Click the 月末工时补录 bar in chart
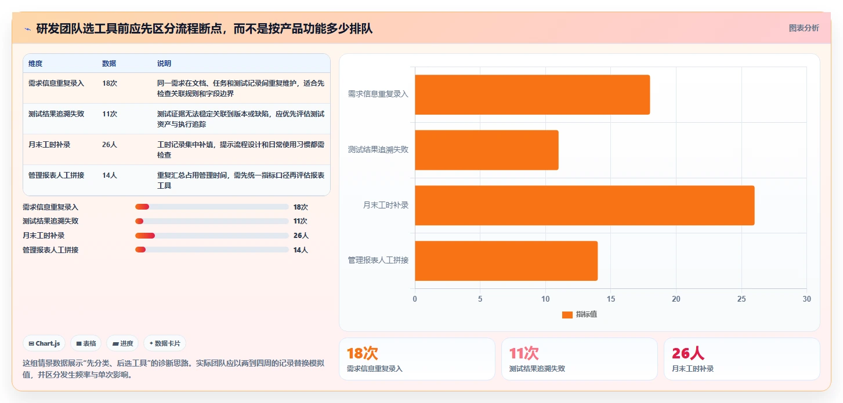Screen dimensions: 843x403 point(584,205)
